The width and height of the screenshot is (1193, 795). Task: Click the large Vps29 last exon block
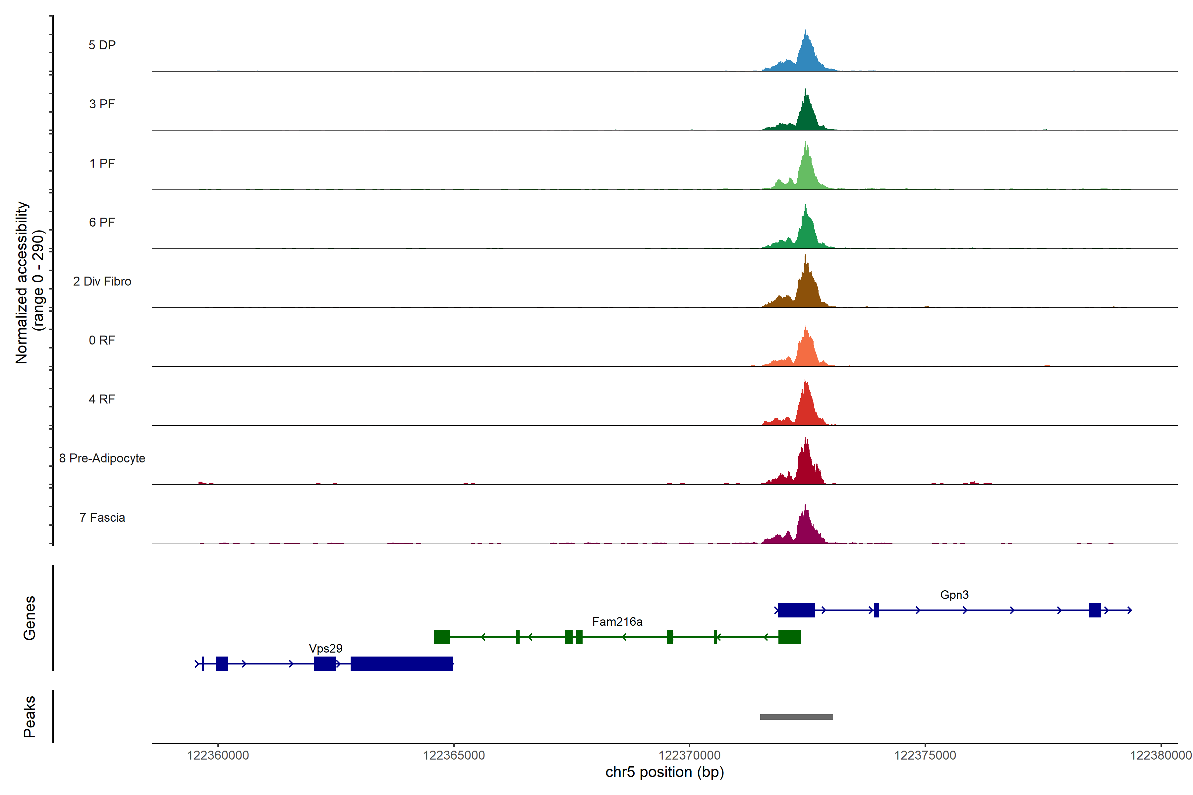click(x=401, y=664)
